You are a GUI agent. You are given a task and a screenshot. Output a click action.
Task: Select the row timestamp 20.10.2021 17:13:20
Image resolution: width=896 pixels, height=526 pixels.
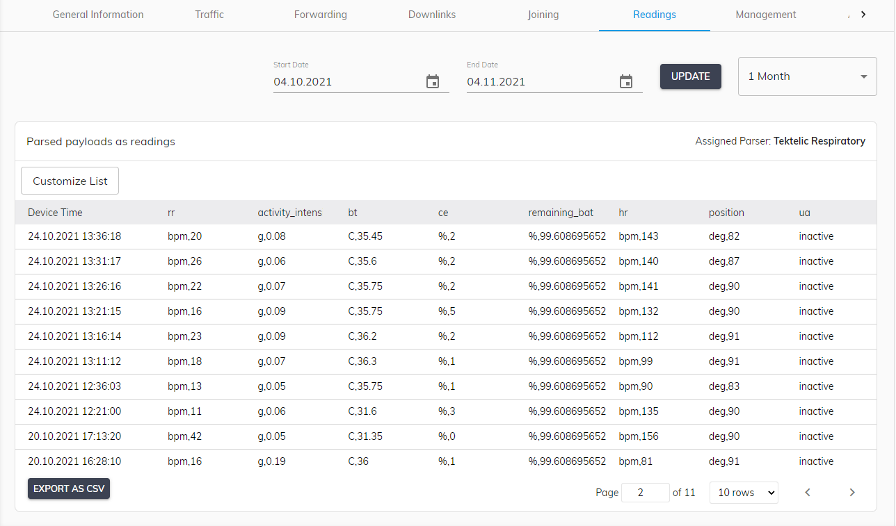pos(74,436)
